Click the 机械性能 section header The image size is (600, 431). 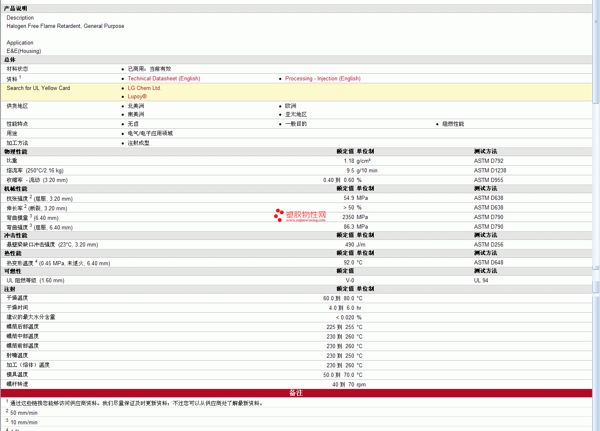[15, 189]
